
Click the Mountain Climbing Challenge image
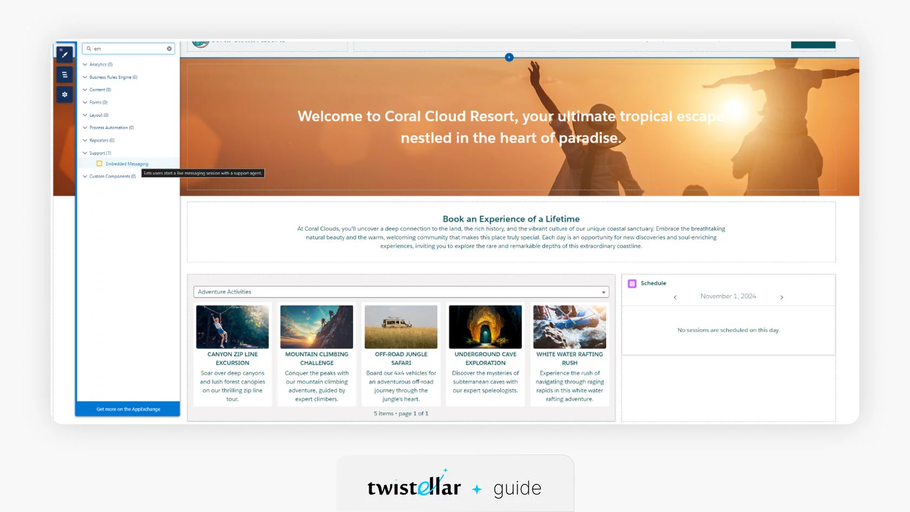[317, 327]
